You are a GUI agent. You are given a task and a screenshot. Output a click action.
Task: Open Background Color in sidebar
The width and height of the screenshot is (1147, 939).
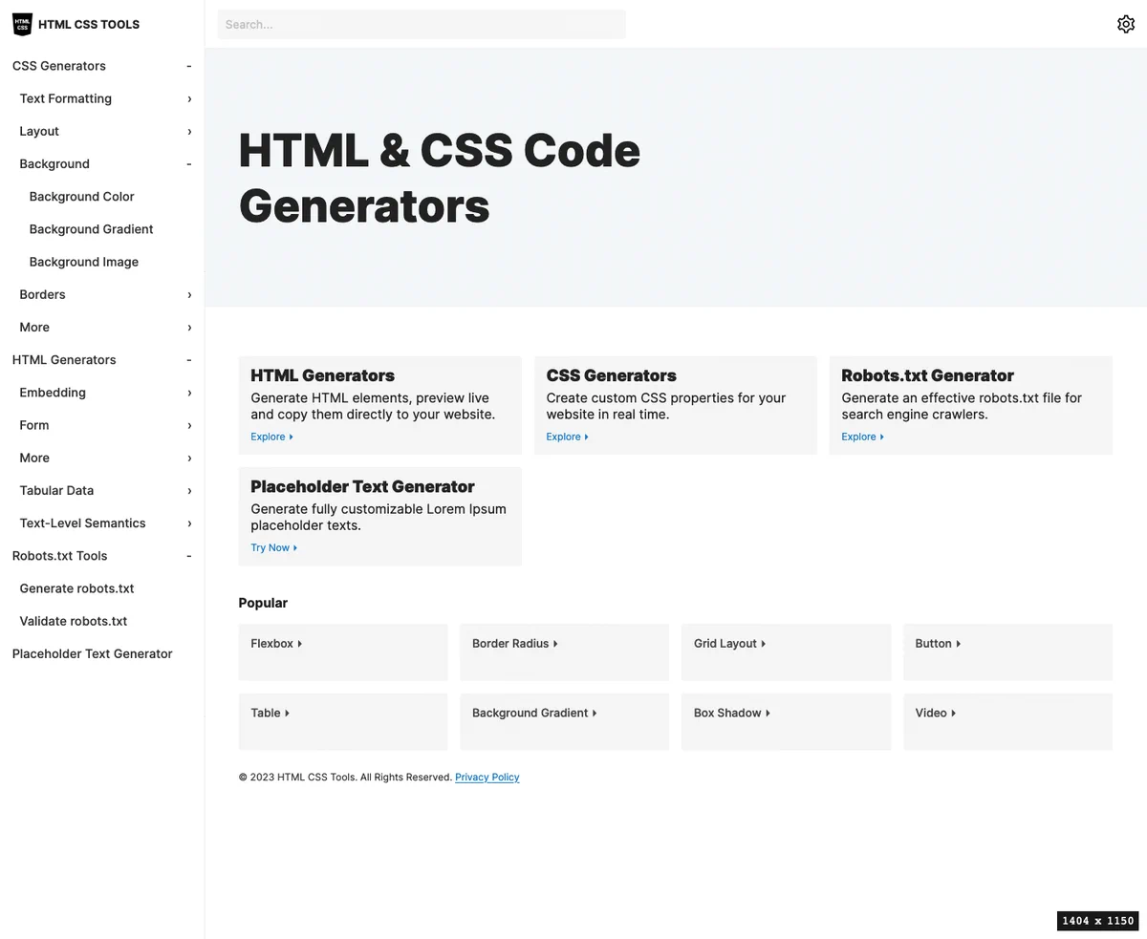click(x=81, y=197)
